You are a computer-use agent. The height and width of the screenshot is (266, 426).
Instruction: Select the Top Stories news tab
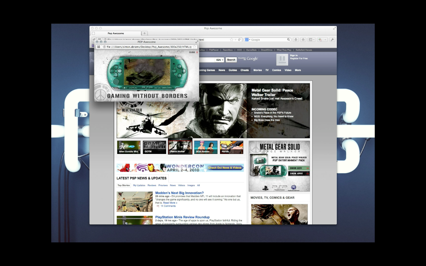pos(123,185)
